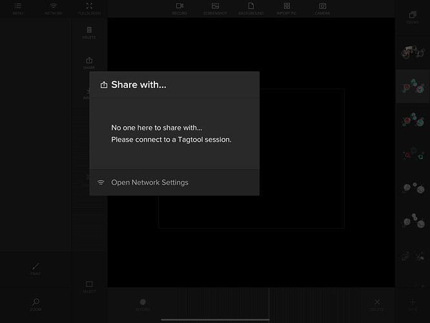Open the Menu in the top-left corner
Screen dimensions: 430x323
tap(17, 8)
